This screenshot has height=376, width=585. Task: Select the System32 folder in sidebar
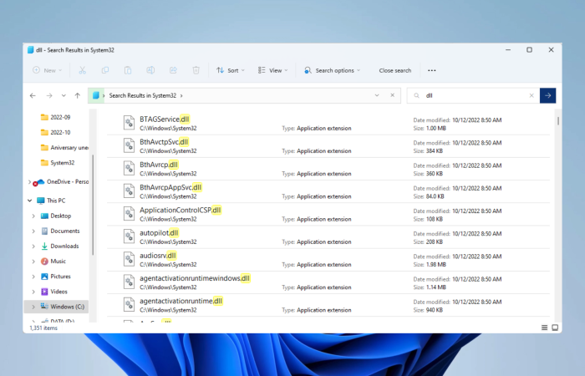(x=59, y=163)
